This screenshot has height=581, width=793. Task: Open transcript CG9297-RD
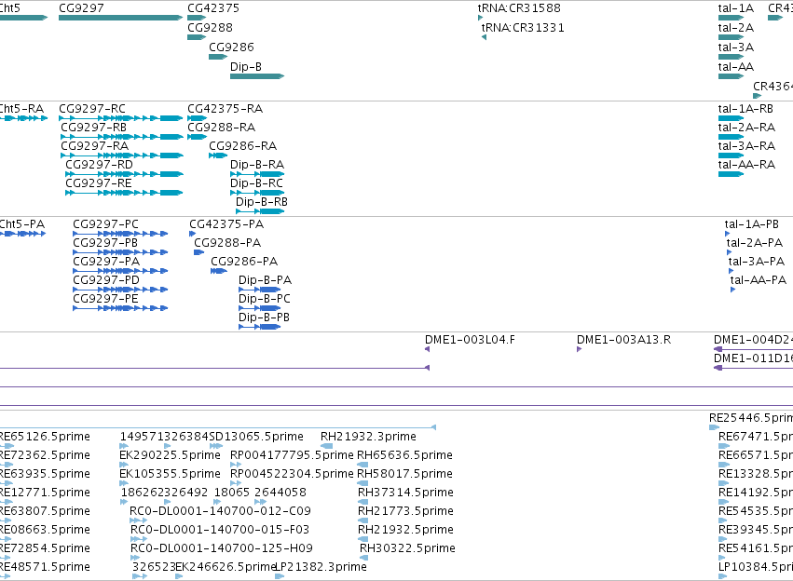pyautogui.click(x=124, y=174)
